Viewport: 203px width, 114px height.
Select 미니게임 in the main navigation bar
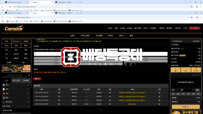pyautogui.click(x=99, y=35)
